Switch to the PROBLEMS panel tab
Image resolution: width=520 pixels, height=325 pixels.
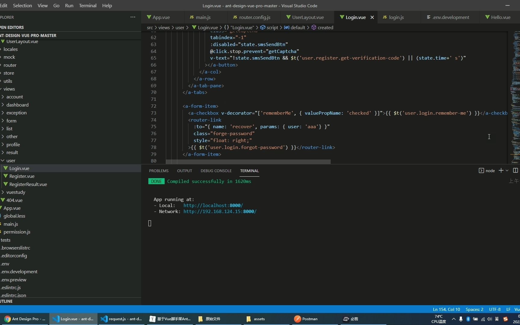159,171
